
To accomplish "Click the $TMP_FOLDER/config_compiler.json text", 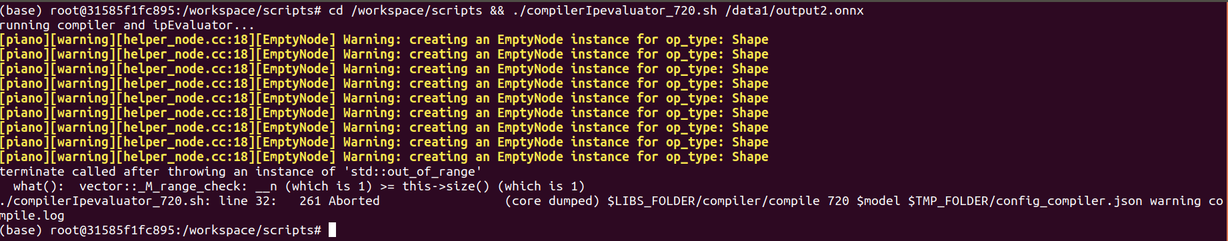I will coord(1025,201).
